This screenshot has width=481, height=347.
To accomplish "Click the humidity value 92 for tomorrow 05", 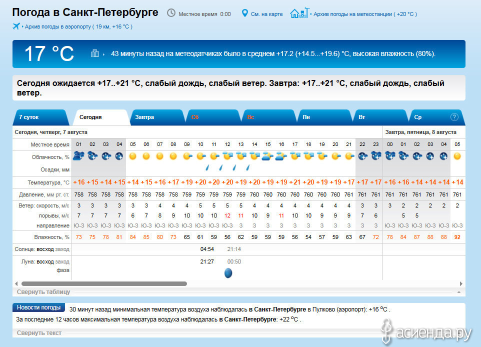I will pyautogui.click(x=457, y=237).
